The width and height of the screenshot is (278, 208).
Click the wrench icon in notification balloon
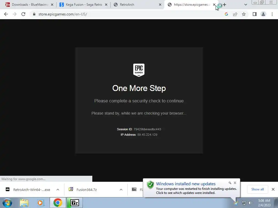(230, 183)
